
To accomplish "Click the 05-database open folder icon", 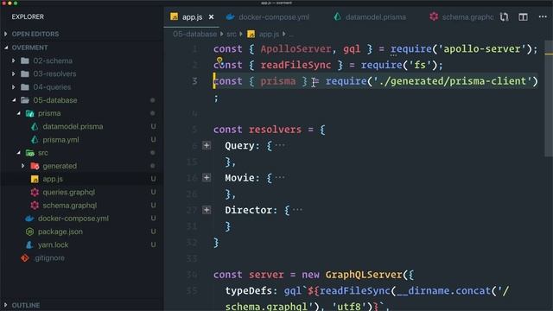I will [x=25, y=100].
